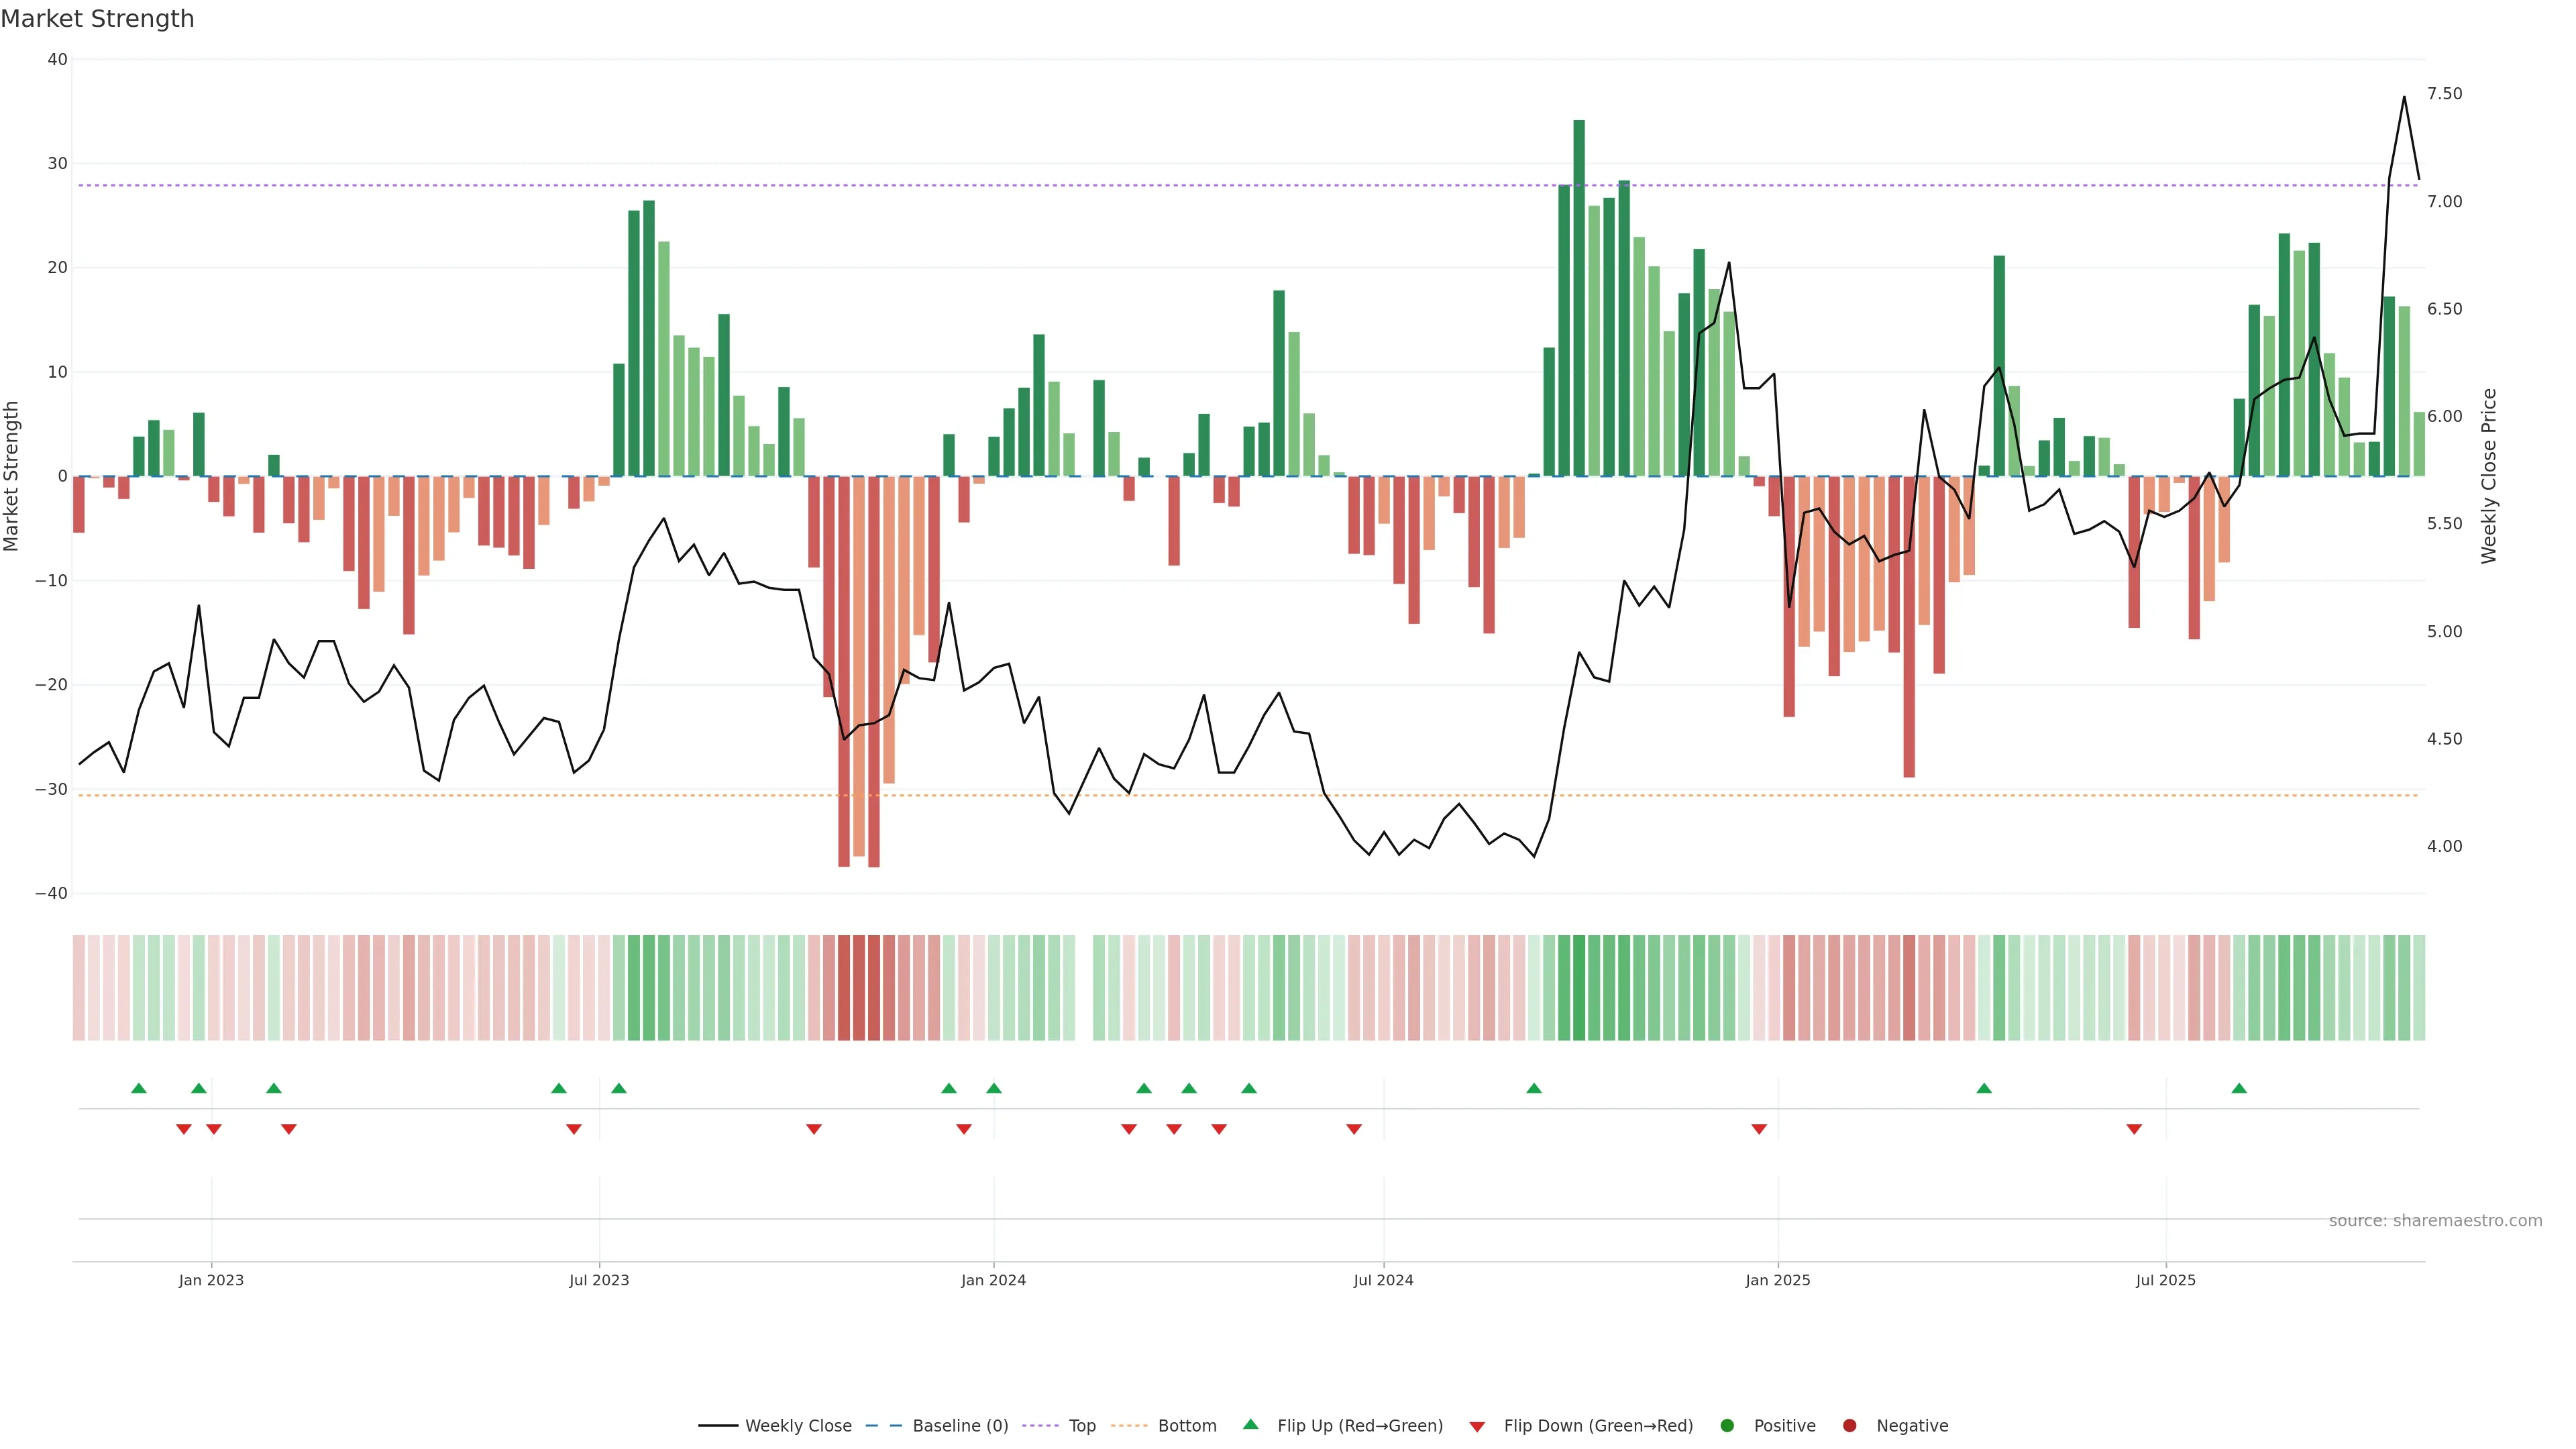Click the dark red Negative circle in the legend
The width and height of the screenshot is (2576, 1449).
[1849, 1425]
